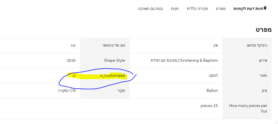Select the מכתב value cell
Viewport: 278px width, 124px height.
tap(70, 61)
